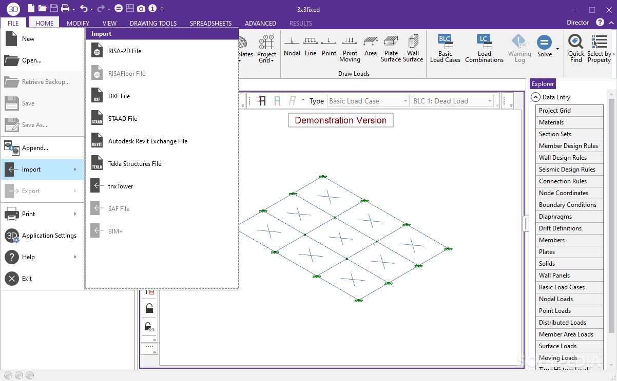Open Distributed Loads in the Explorer

[x=569, y=323]
